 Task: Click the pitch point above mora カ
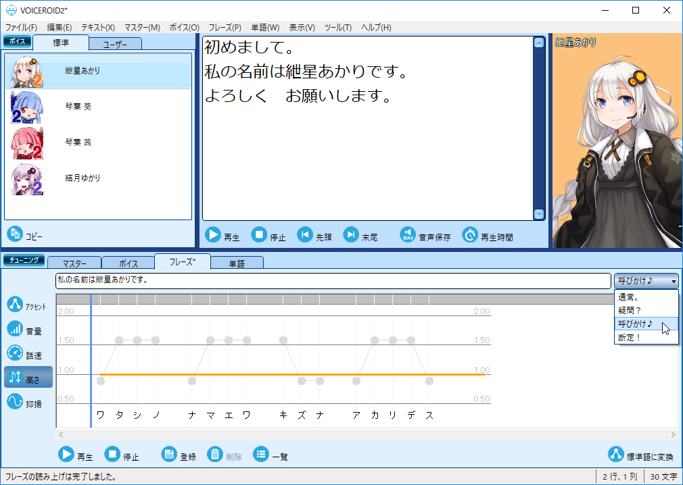pyautogui.click(x=375, y=340)
